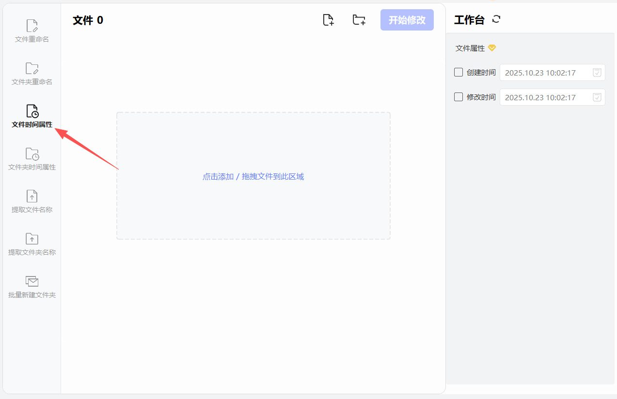Open the 文件重命名 sidebar tool
Image resolution: width=617 pixels, height=399 pixels.
coord(32,31)
